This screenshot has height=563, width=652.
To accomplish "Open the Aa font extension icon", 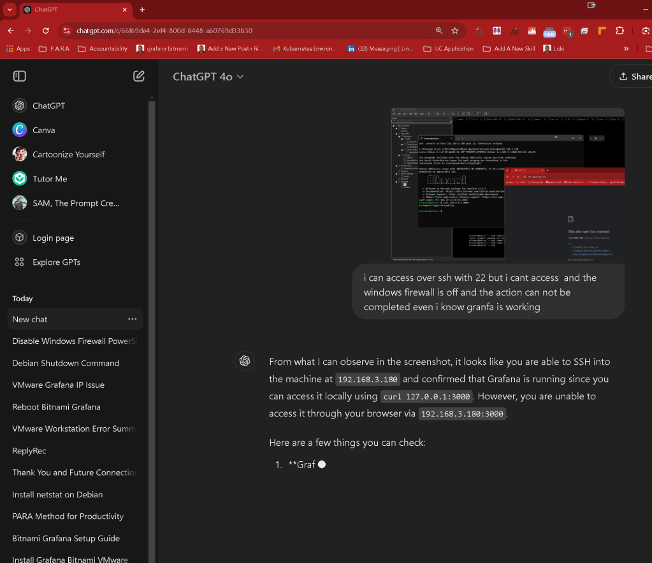I will (x=514, y=31).
